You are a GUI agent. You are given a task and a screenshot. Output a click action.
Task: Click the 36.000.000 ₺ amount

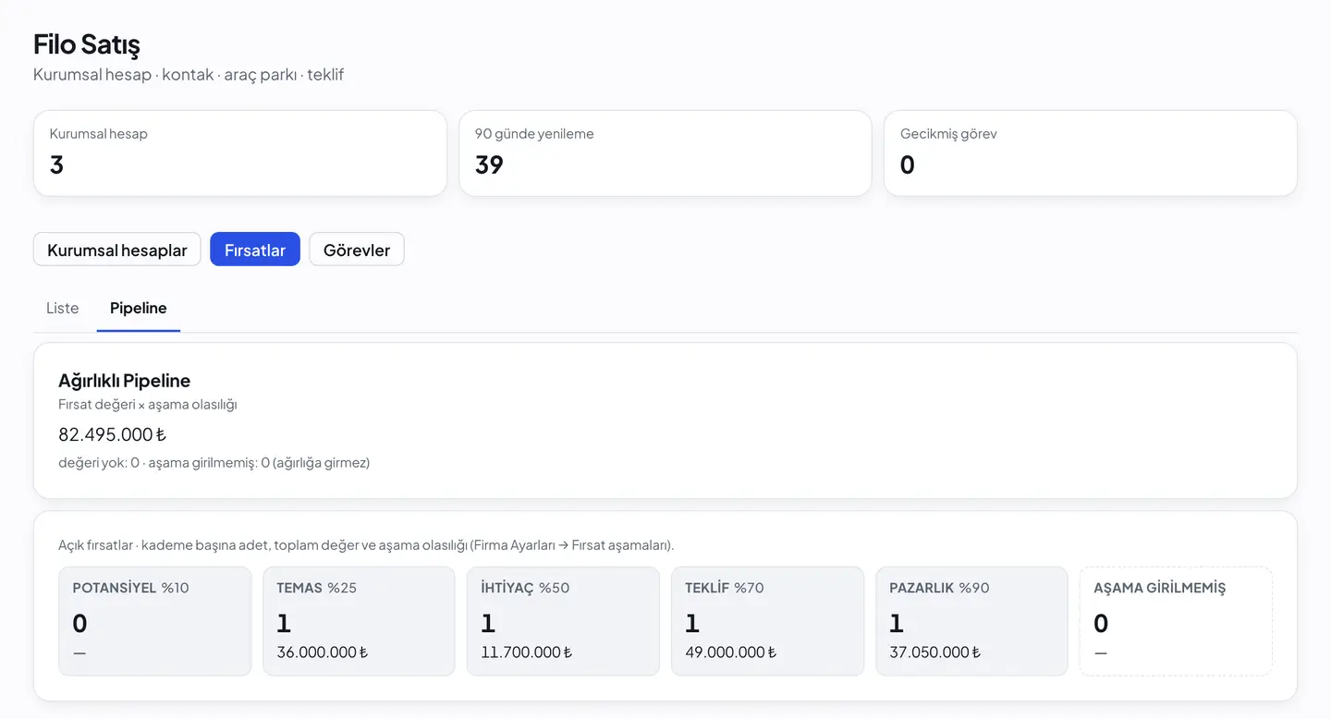(x=322, y=652)
